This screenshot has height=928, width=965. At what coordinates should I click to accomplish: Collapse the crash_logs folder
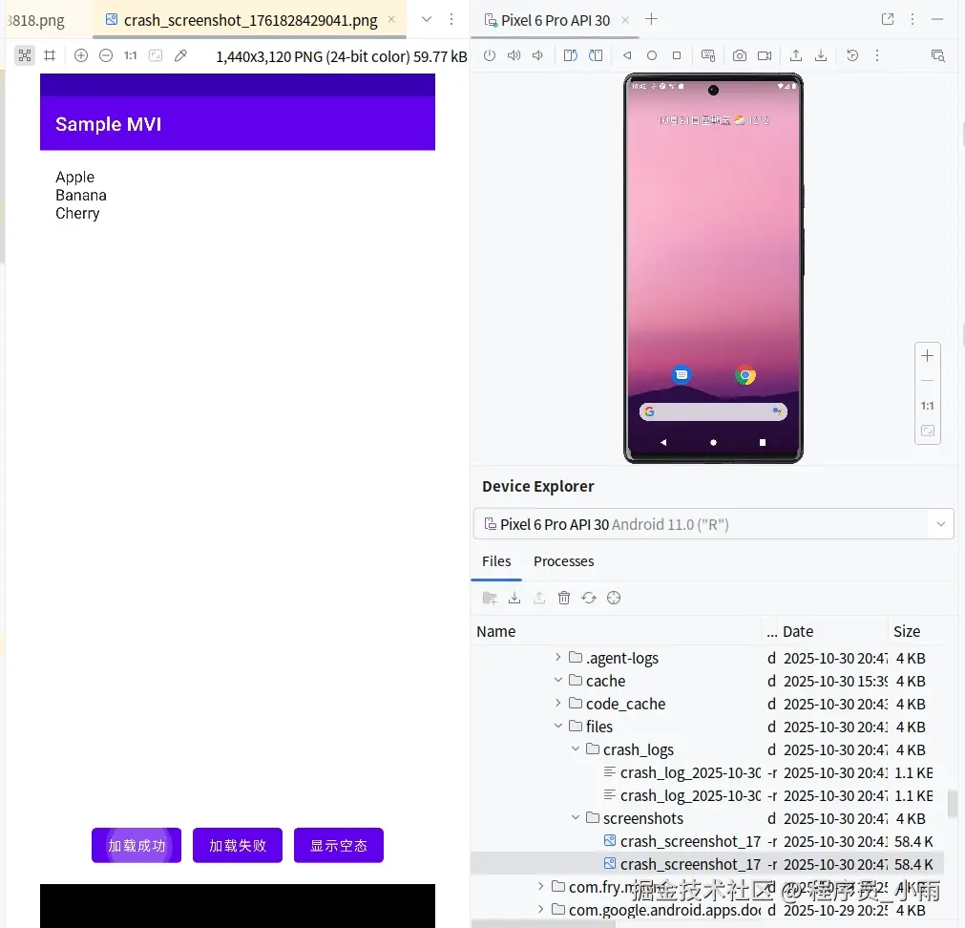[x=575, y=749]
